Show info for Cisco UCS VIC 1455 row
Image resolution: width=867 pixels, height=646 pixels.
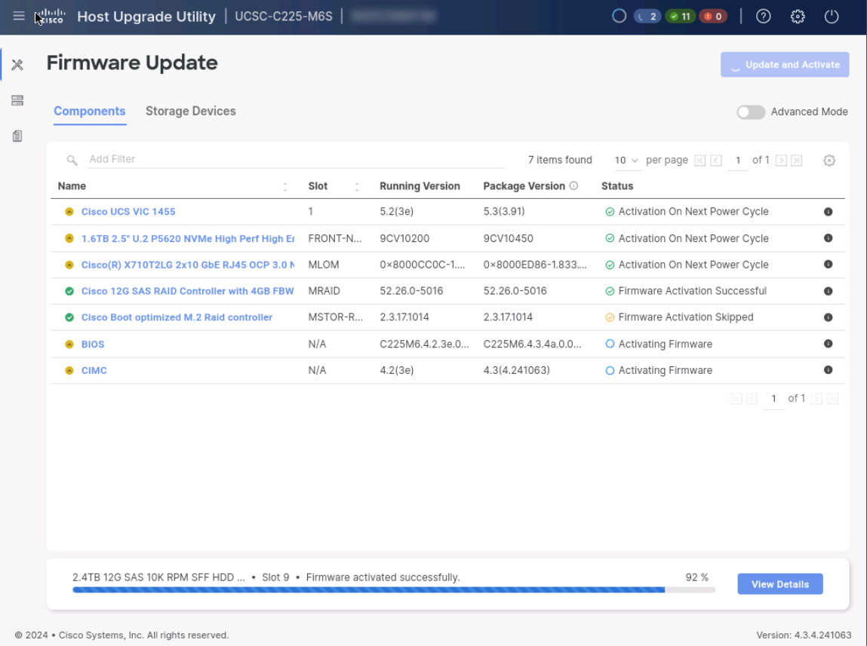point(828,212)
